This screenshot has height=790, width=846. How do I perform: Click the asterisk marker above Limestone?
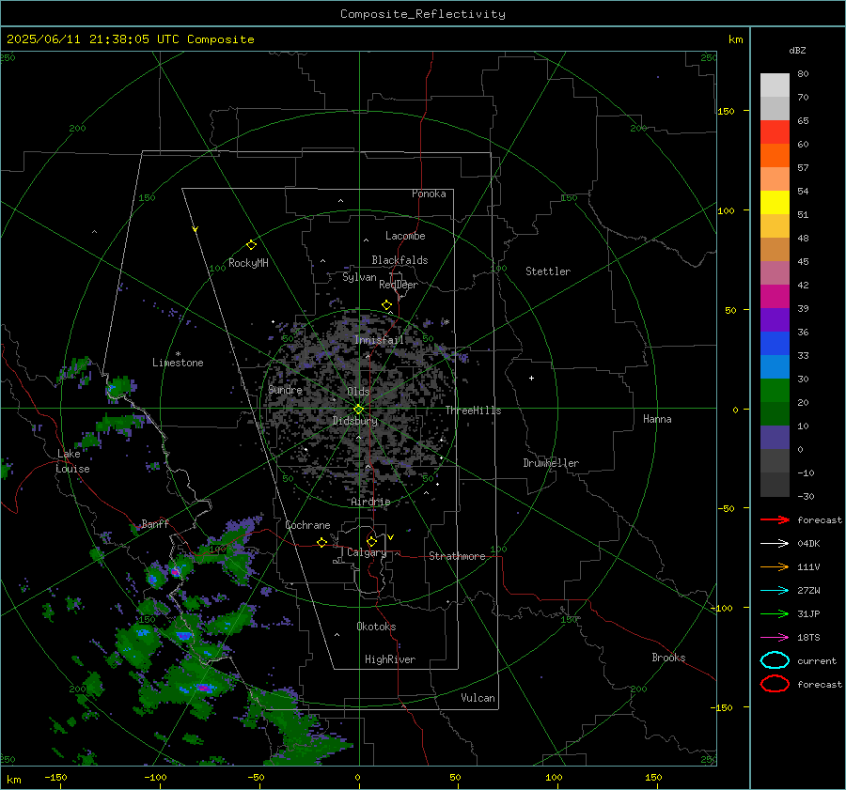(178, 354)
